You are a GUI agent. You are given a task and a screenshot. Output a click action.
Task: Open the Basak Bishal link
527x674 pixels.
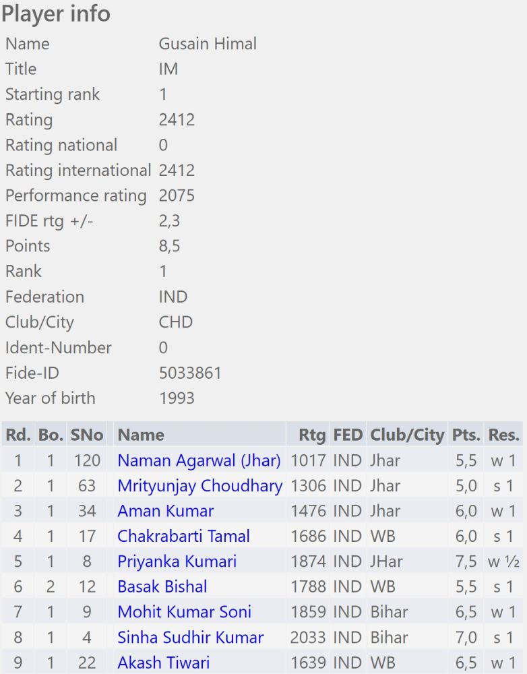pos(162,586)
